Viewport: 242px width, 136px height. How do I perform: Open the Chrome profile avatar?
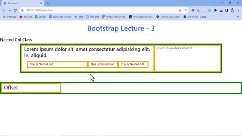pyautogui.click(x=232, y=10)
